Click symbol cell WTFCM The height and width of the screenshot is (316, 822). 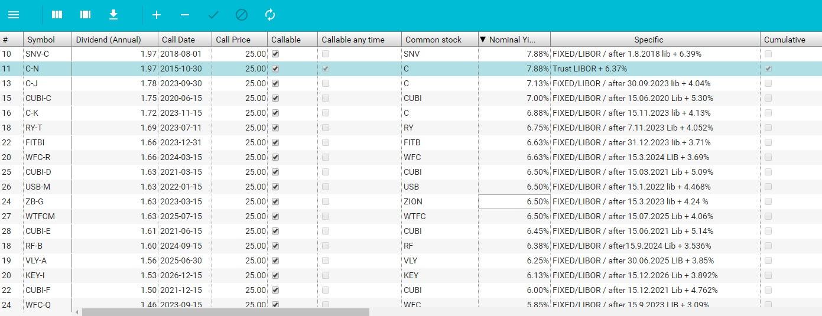point(48,216)
